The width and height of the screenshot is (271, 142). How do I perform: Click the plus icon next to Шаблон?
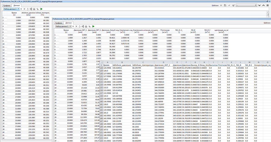[x=221, y=5]
